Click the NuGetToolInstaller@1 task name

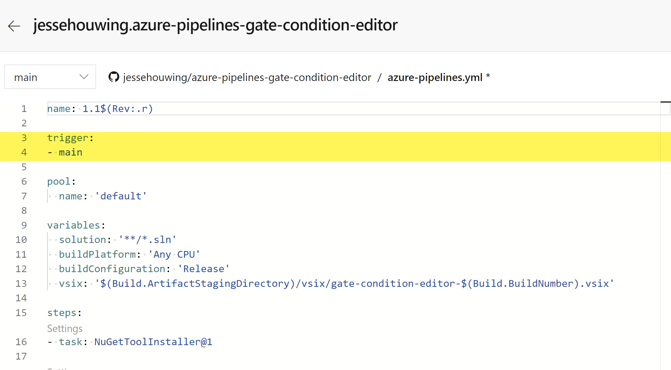[153, 342]
